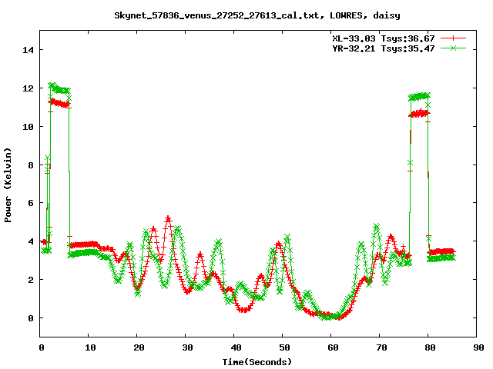Click x-axis tick label 30

pos(187,347)
